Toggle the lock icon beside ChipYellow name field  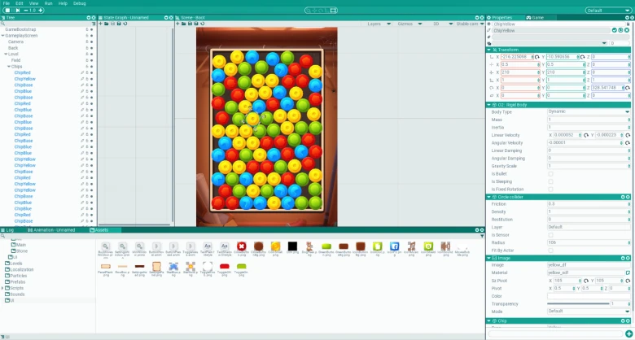pyautogui.click(x=628, y=24)
